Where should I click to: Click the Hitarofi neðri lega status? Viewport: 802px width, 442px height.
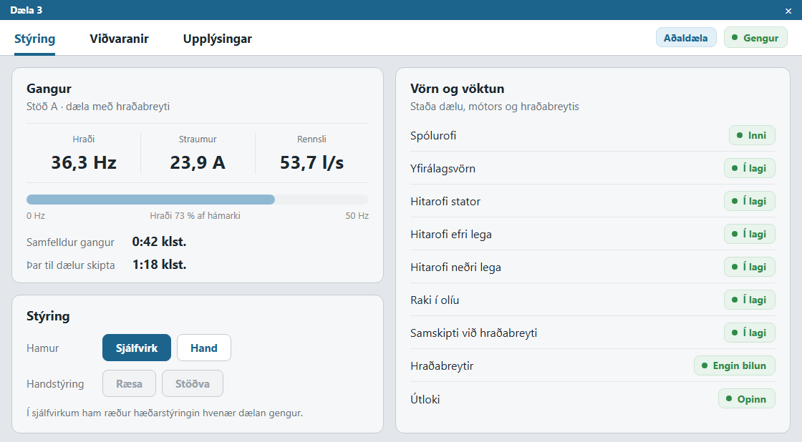(749, 267)
